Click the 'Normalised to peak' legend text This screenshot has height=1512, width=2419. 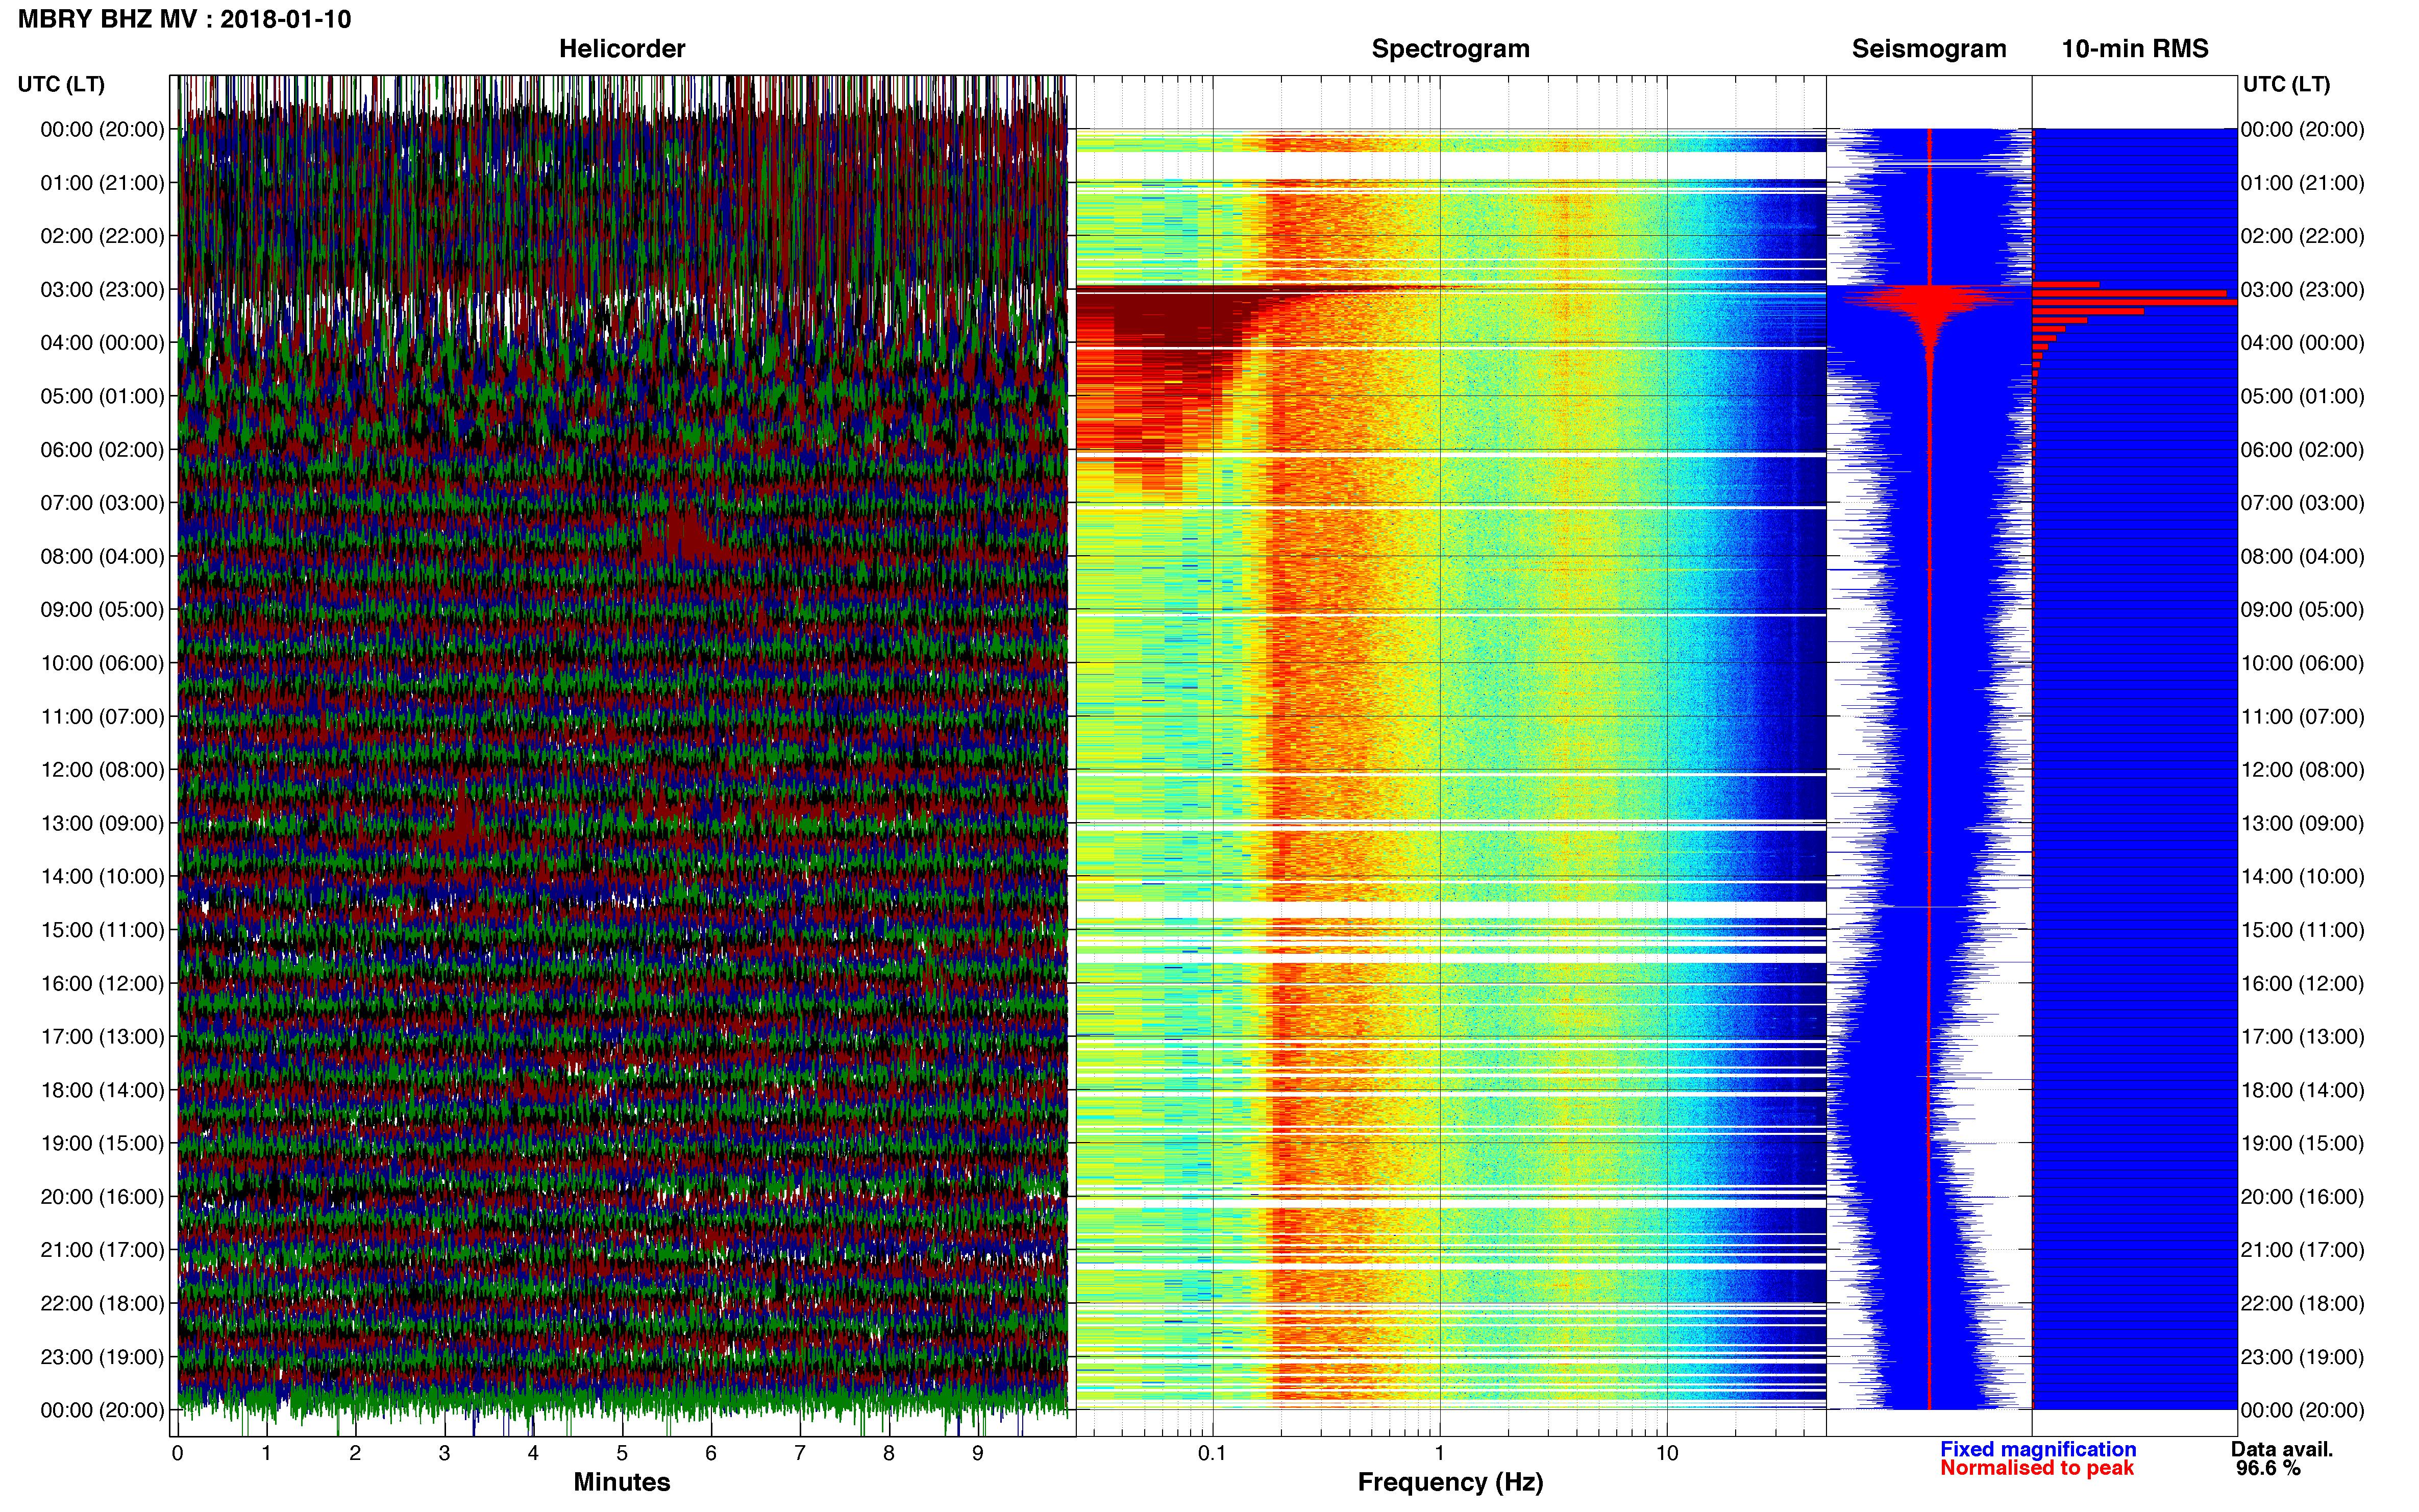coord(2037,1469)
